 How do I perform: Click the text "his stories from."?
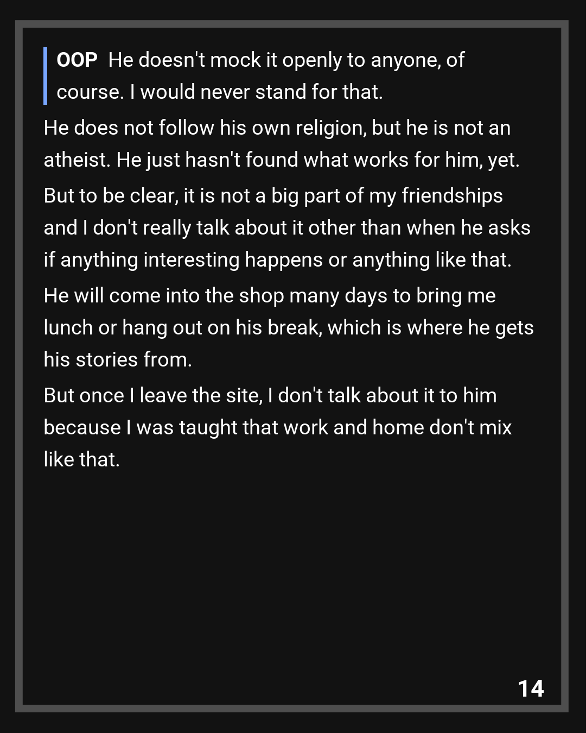[x=118, y=359]
